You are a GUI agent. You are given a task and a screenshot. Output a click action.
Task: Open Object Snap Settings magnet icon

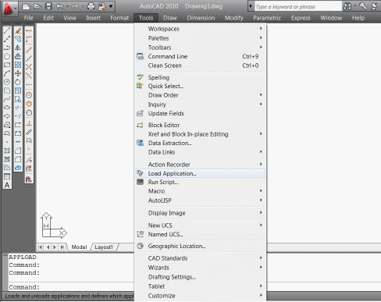(29, 179)
